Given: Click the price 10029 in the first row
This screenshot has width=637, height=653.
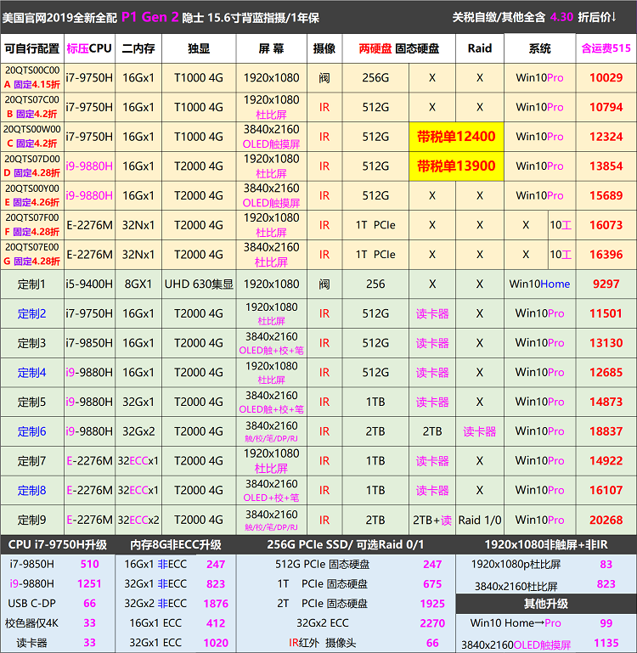Looking at the screenshot, I should (x=606, y=78).
